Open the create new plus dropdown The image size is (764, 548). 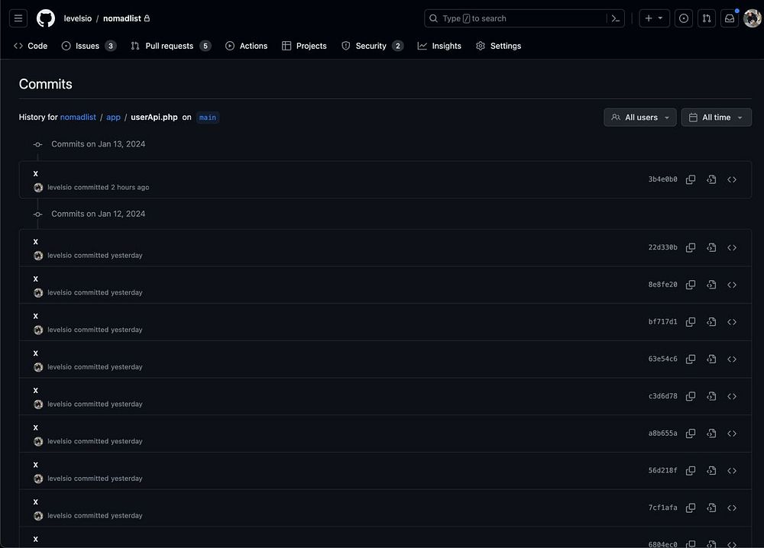point(654,18)
